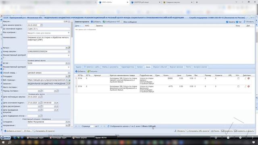Open the Windows taskbar search

point(10,142)
